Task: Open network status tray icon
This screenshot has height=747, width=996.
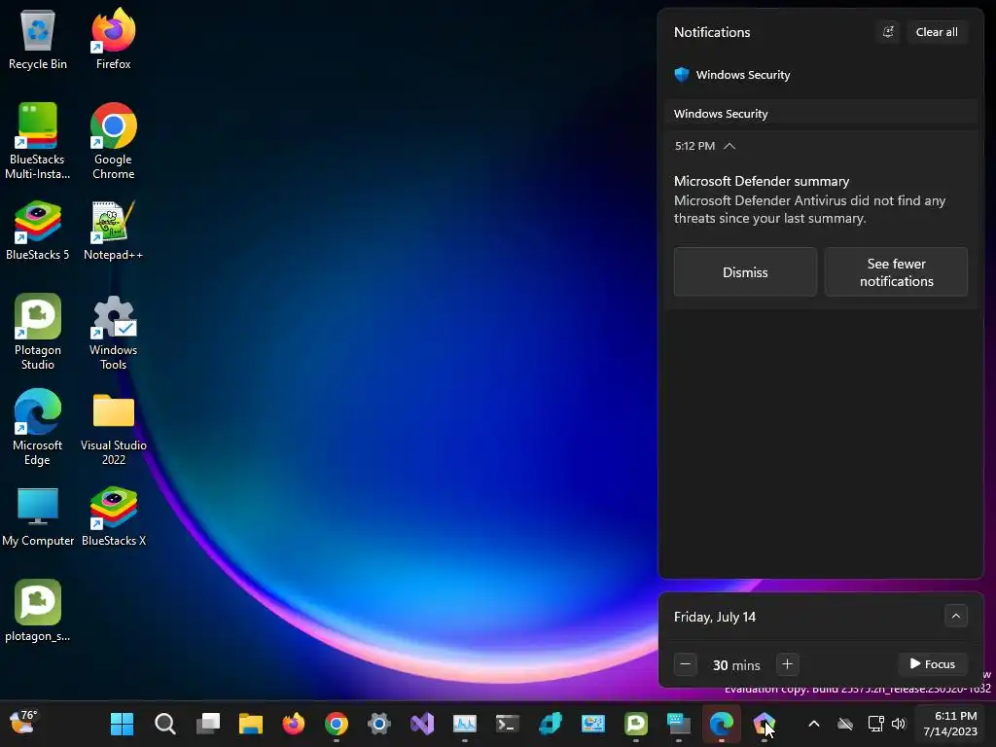Action: tap(876, 724)
